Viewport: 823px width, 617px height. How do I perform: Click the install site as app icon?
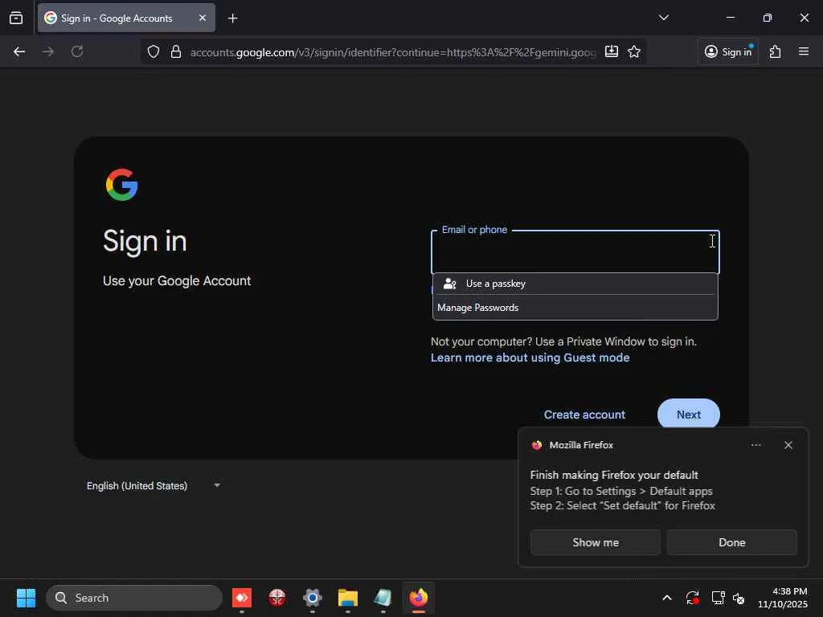[611, 51]
